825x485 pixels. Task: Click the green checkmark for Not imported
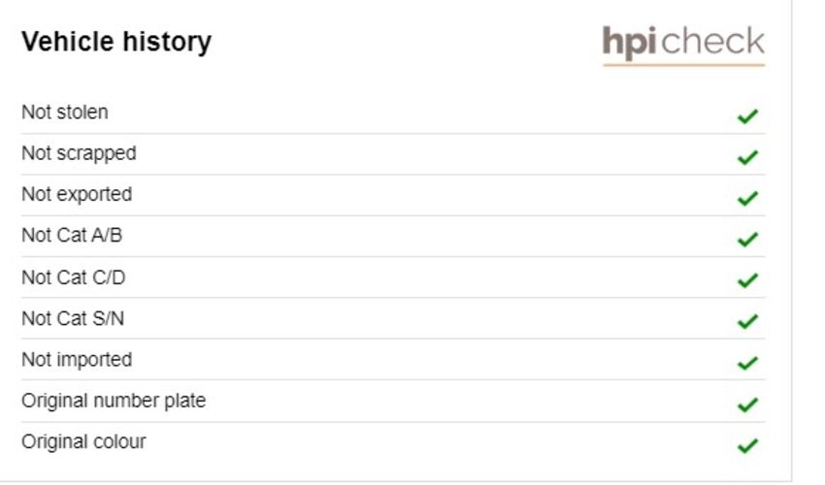(x=747, y=363)
